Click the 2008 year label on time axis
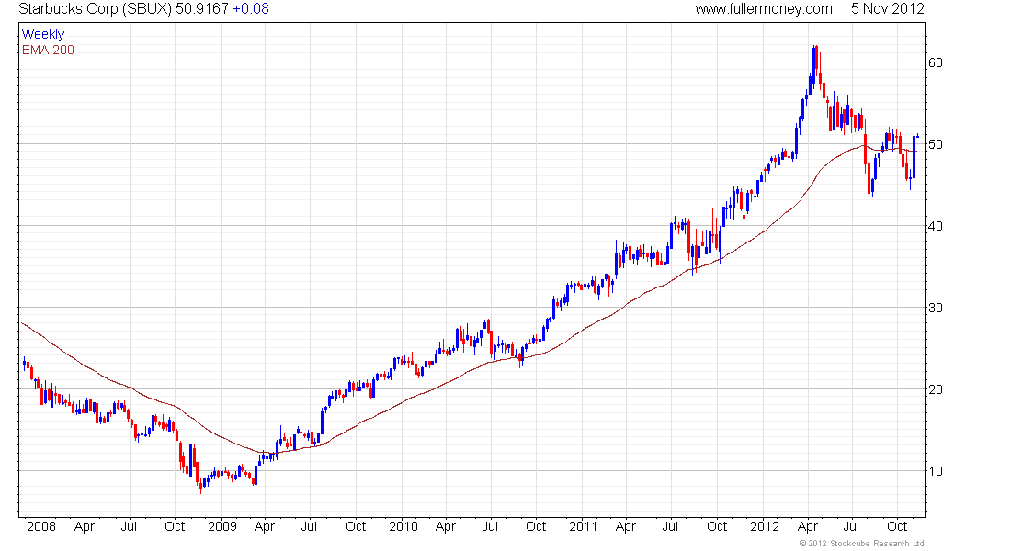 point(41,526)
